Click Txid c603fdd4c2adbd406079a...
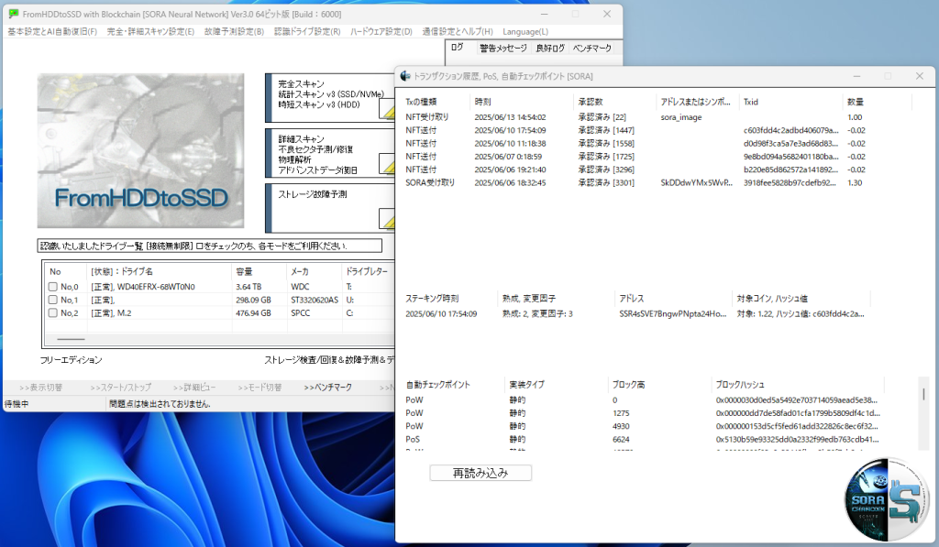 click(x=790, y=130)
